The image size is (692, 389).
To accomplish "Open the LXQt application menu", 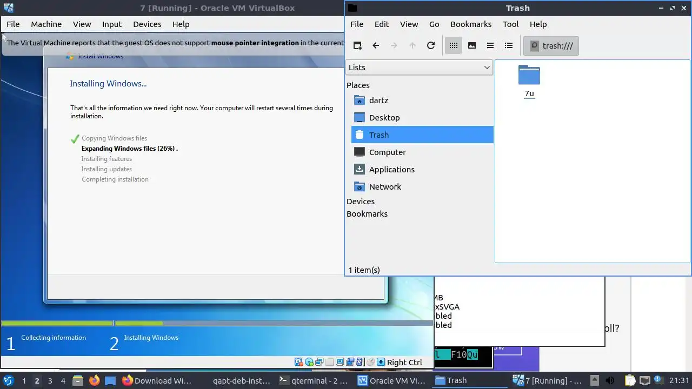I will [x=8, y=380].
